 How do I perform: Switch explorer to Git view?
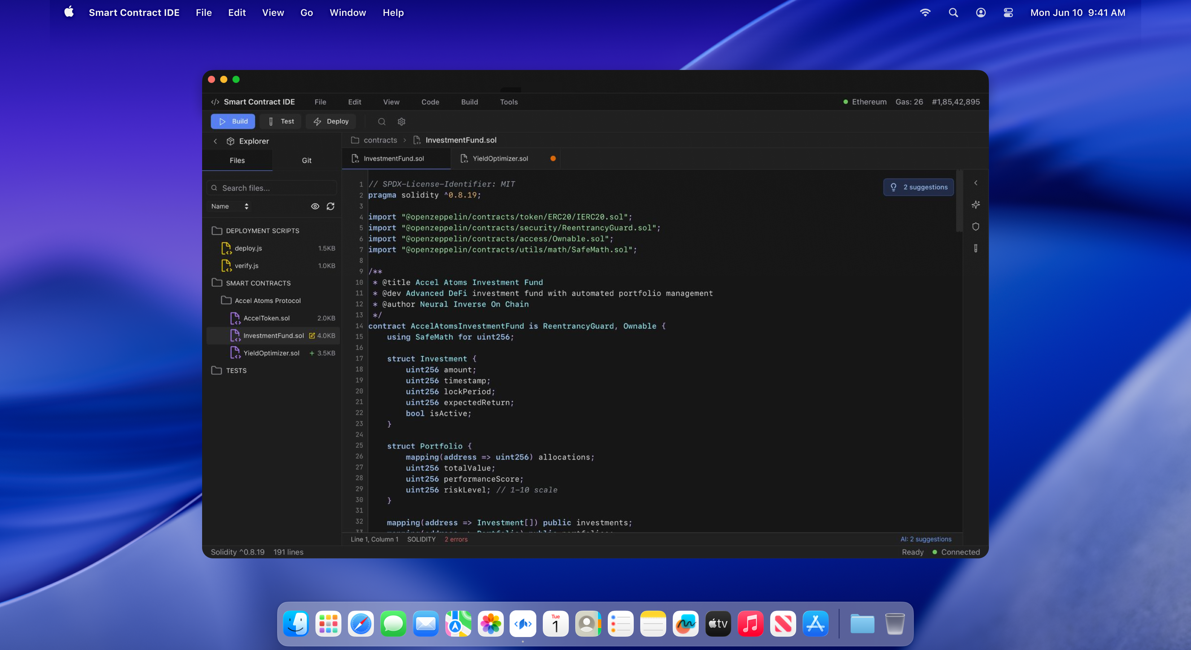pos(306,160)
